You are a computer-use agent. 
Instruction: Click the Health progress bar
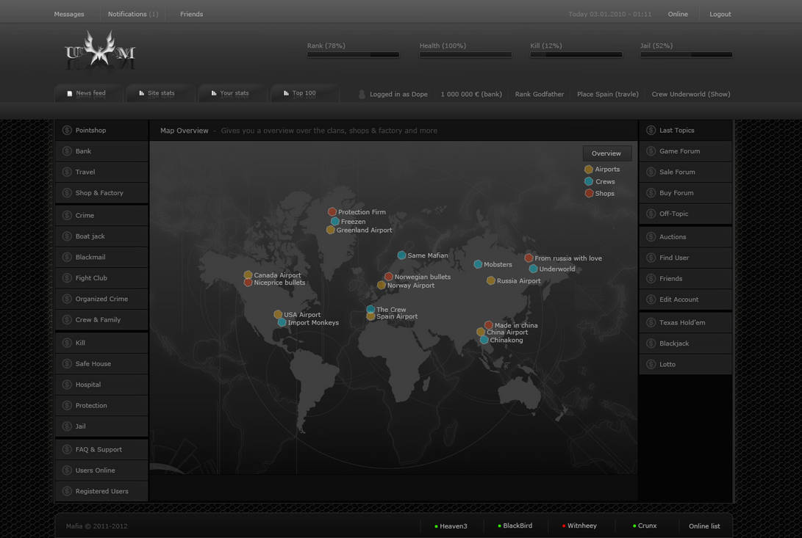coord(465,54)
